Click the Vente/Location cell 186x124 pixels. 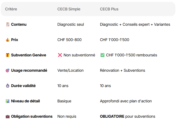(x=70, y=71)
